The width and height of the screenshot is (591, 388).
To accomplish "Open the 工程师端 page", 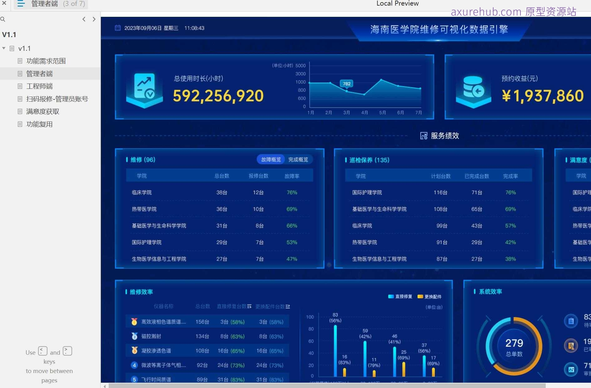I will pyautogui.click(x=40, y=86).
